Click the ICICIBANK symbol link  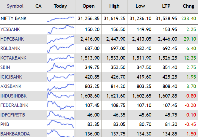[11, 77]
